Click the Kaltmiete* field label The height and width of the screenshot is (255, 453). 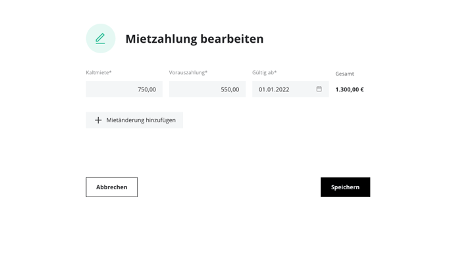coord(99,73)
